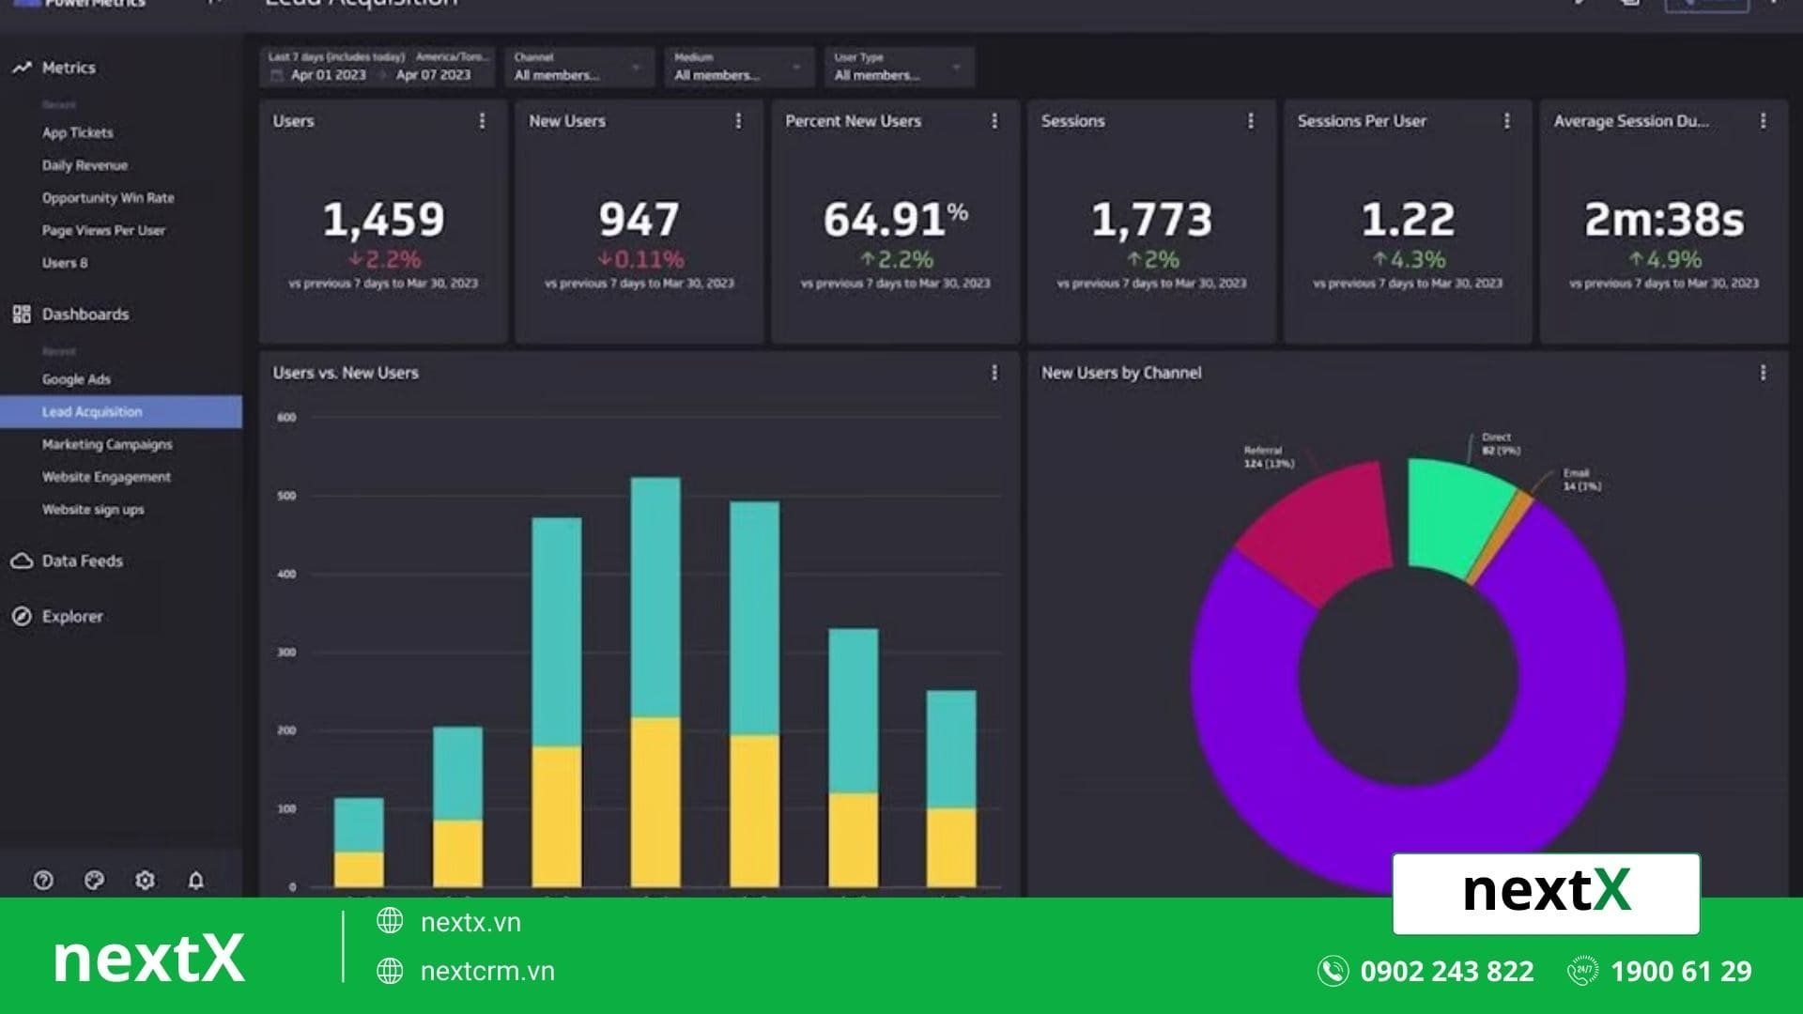Click the settings gear icon
Screen dimensions: 1803x1014
(146, 880)
